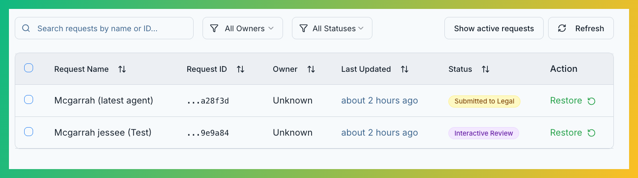Click Restore link for Mcgarrah jessee (Test)
The width and height of the screenshot is (638, 178).
point(566,132)
